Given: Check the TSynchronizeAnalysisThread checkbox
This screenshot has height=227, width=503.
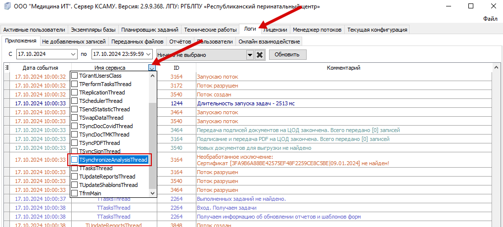Looking at the screenshot, I should (x=74, y=160).
